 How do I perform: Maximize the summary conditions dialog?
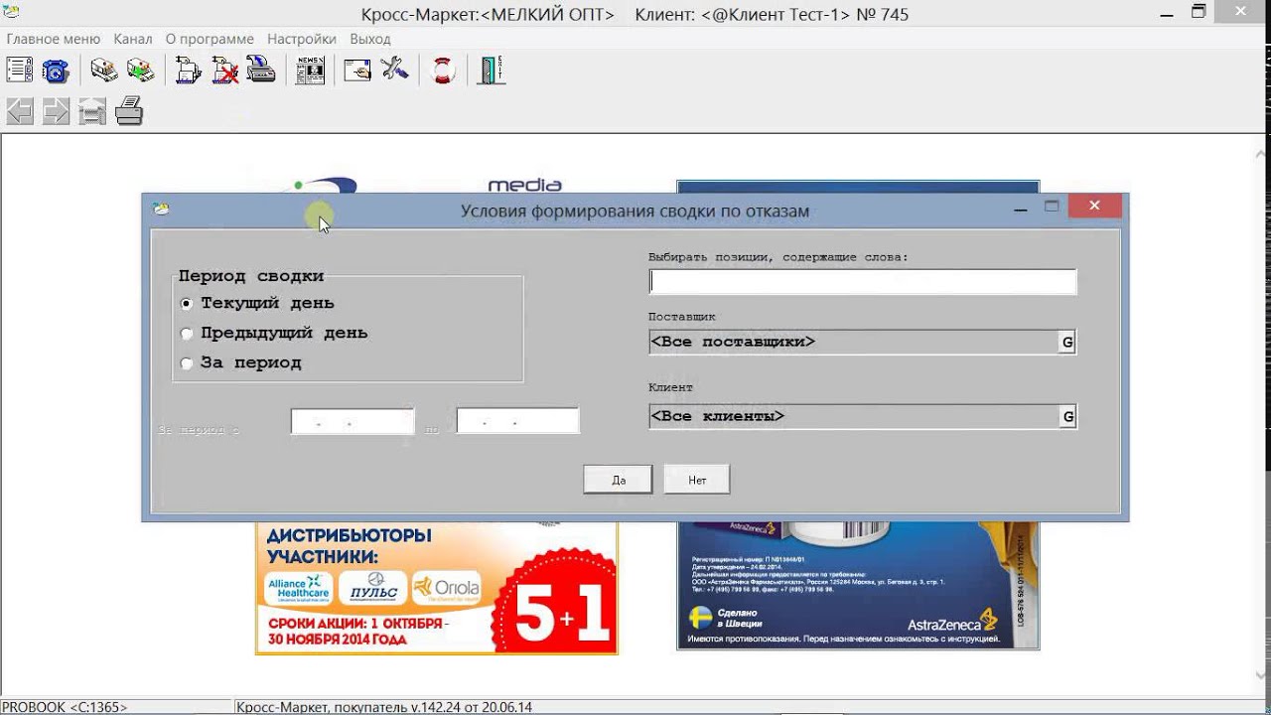[1052, 208]
